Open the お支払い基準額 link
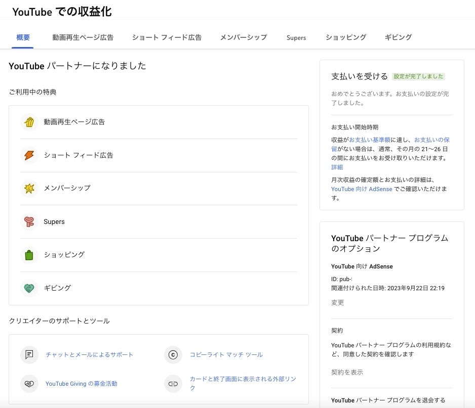475x408 pixels. (369, 140)
